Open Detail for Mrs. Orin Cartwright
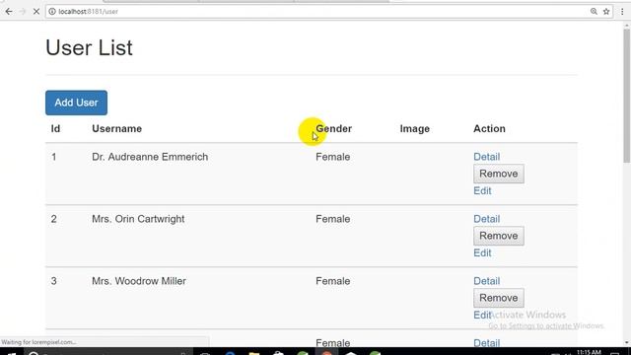This screenshot has height=355, width=631. 486,219
